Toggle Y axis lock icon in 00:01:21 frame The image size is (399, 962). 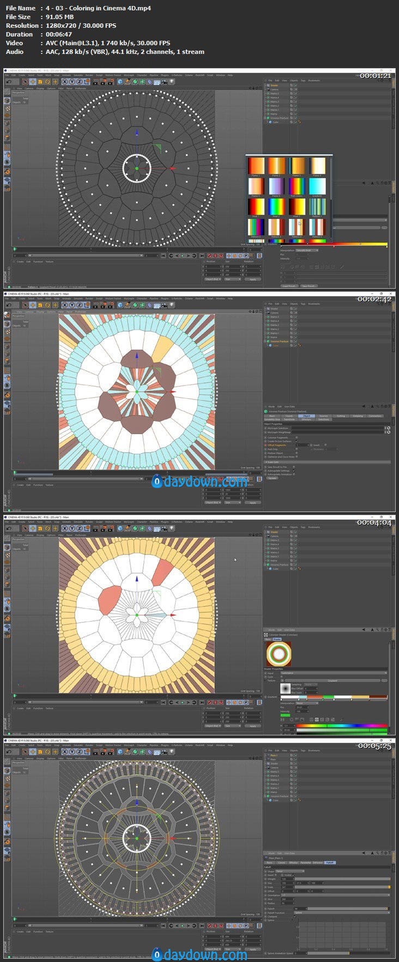click(x=72, y=82)
